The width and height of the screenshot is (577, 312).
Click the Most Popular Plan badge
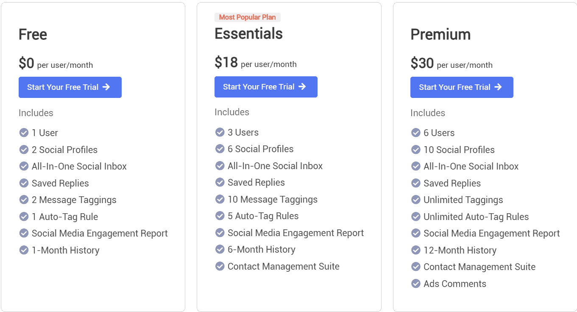click(247, 17)
